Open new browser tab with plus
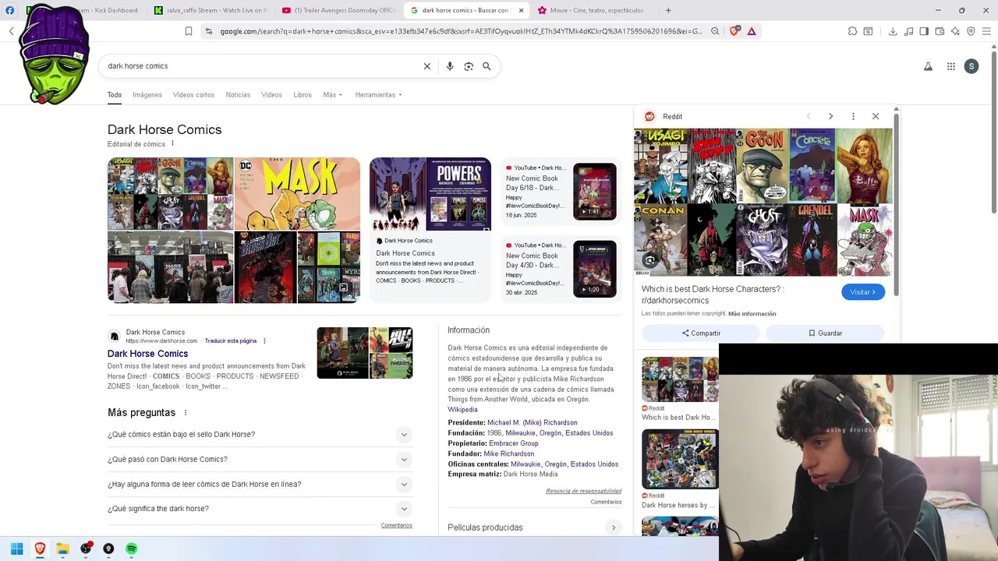The image size is (998, 561). (668, 10)
